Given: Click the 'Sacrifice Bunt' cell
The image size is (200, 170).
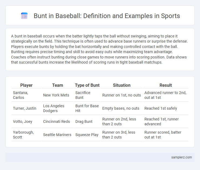Looking at the screenshot, I should pyautogui.click(x=87, y=95).
